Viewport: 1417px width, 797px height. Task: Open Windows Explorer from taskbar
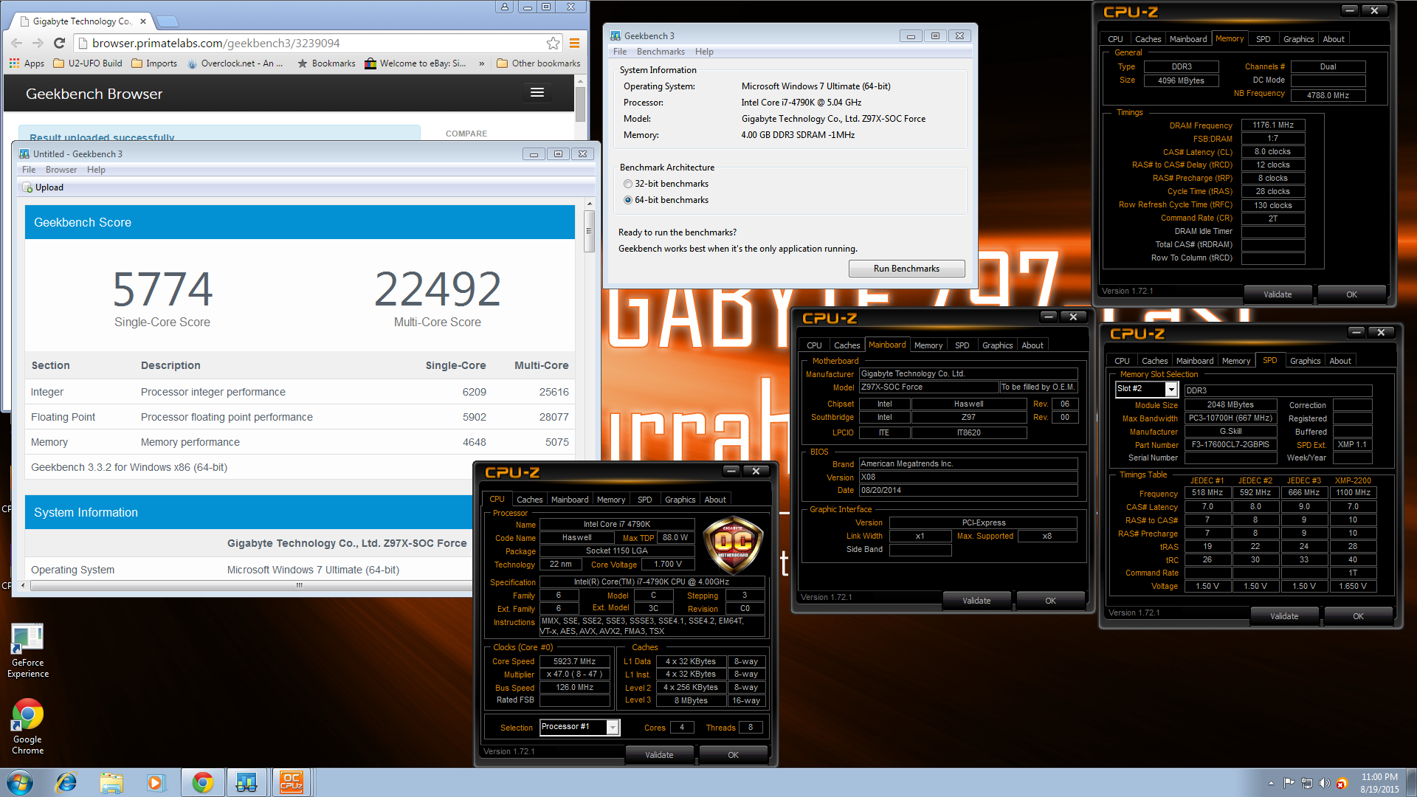click(111, 782)
